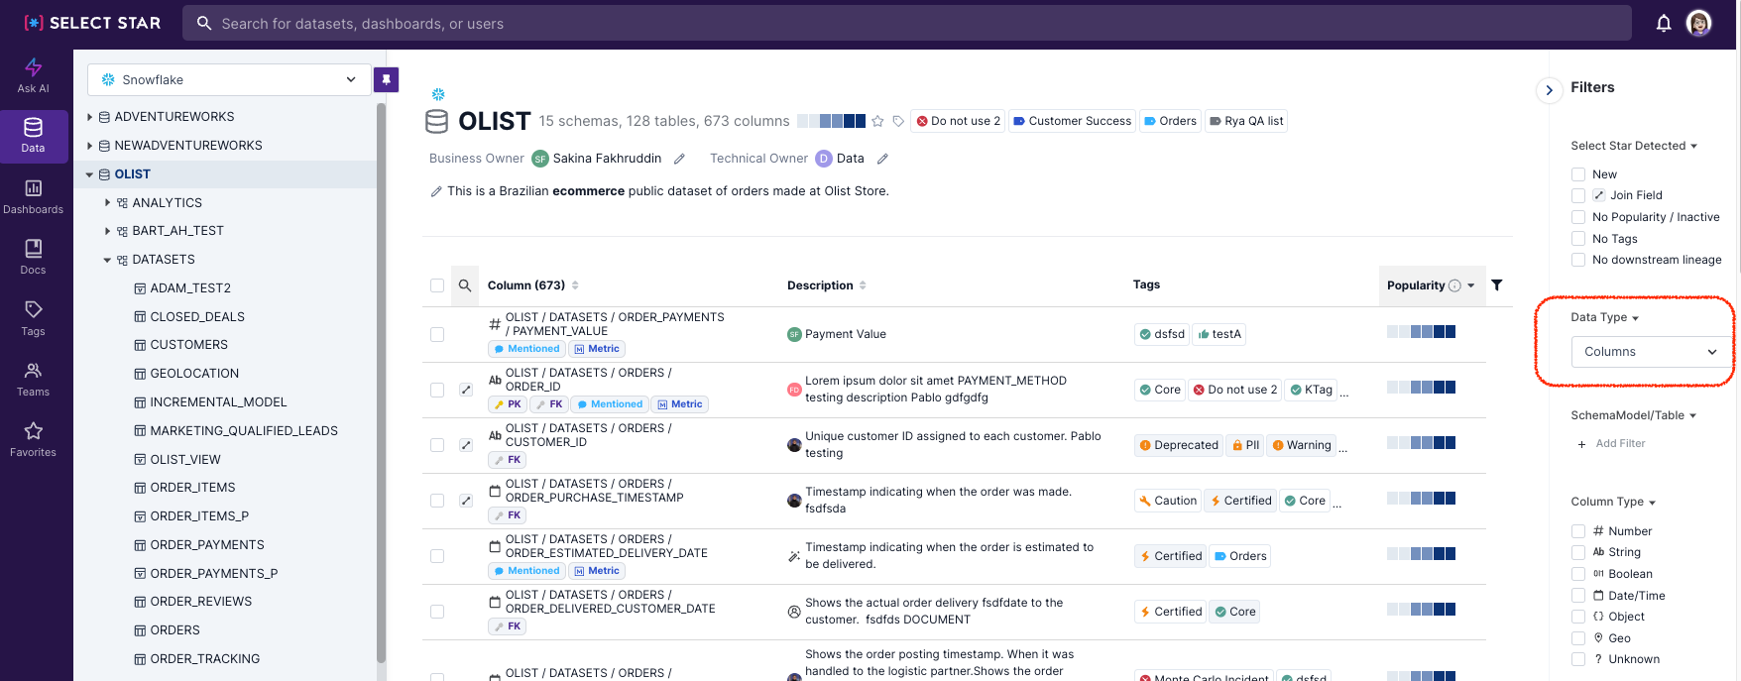Screen dimensions: 1741x681
Task: Expand the ANALYTICS schema
Action: 108,202
